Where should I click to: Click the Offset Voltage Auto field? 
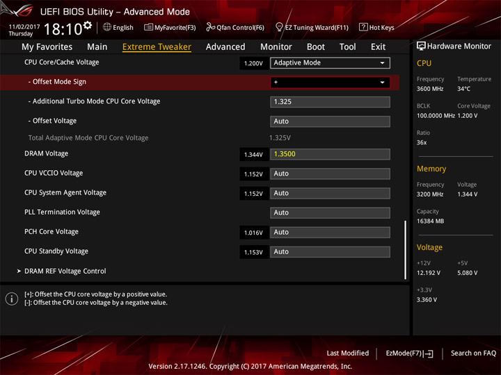(330, 121)
